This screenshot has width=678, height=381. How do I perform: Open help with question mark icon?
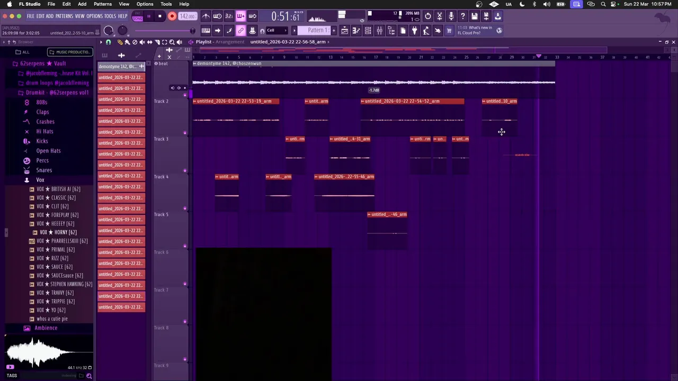463,16
